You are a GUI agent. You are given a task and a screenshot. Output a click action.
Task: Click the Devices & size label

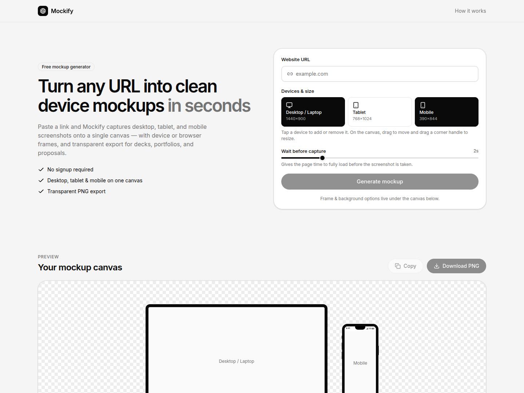click(x=298, y=91)
